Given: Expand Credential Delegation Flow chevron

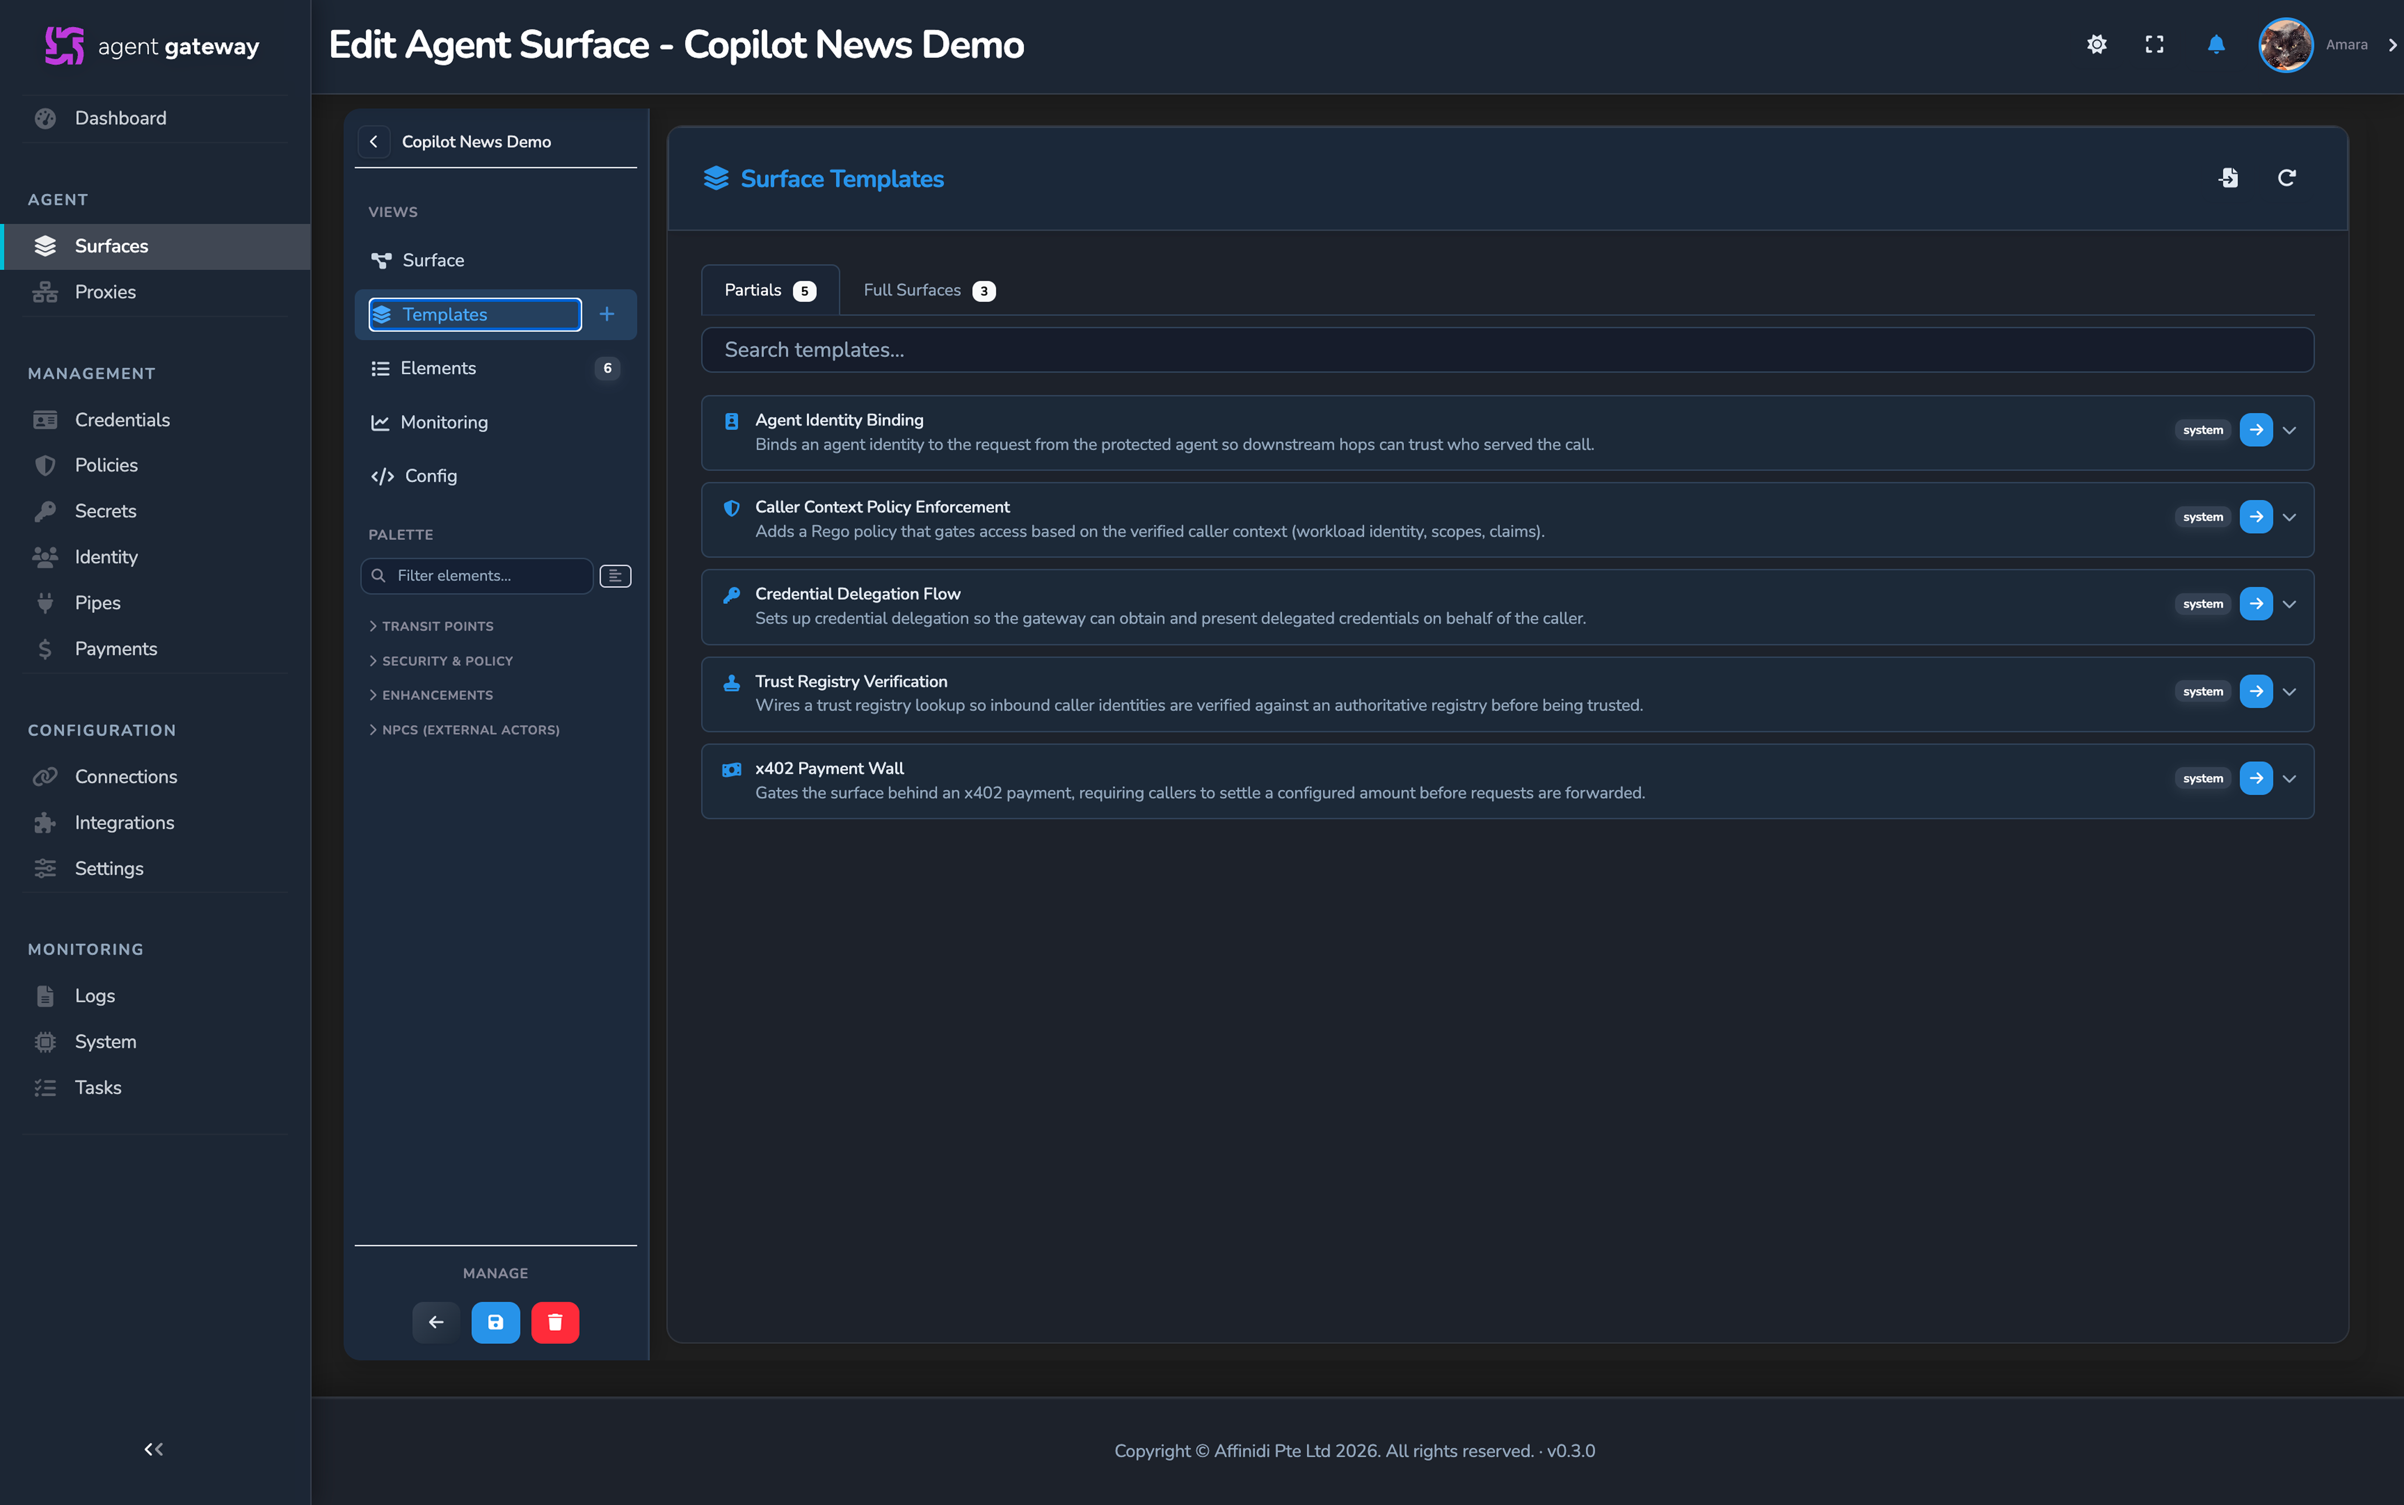Looking at the screenshot, I should [x=2290, y=604].
